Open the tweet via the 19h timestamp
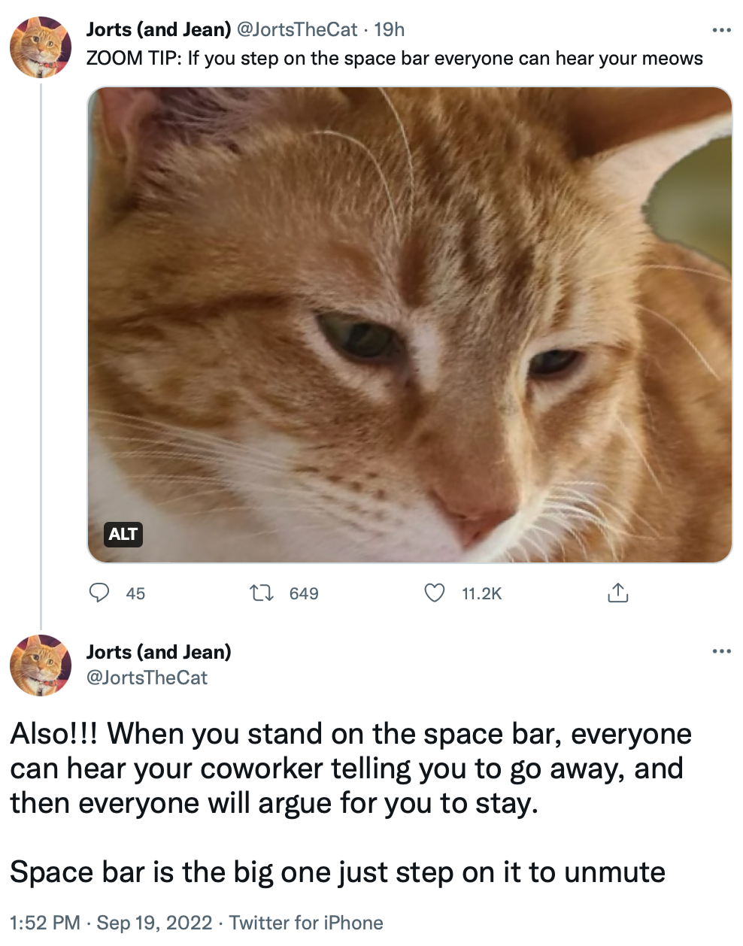 [390, 29]
